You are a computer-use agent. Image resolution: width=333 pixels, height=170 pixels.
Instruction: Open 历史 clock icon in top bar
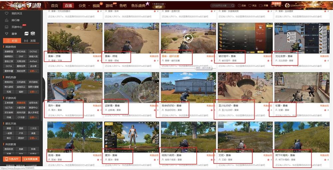(242, 6)
